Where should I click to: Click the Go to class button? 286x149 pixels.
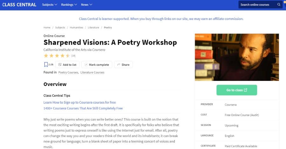tap(237, 90)
